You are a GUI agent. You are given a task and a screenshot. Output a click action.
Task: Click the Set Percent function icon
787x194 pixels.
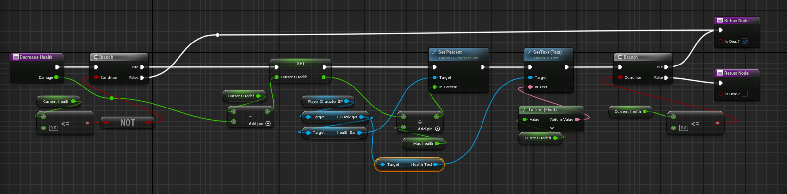coord(434,52)
